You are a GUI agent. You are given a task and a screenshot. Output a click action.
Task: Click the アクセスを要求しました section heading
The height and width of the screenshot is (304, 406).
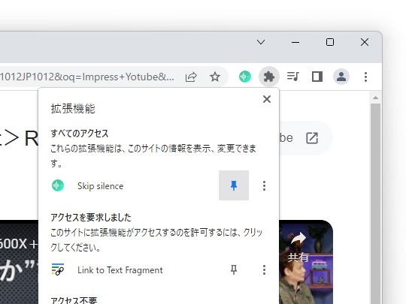[91, 218]
